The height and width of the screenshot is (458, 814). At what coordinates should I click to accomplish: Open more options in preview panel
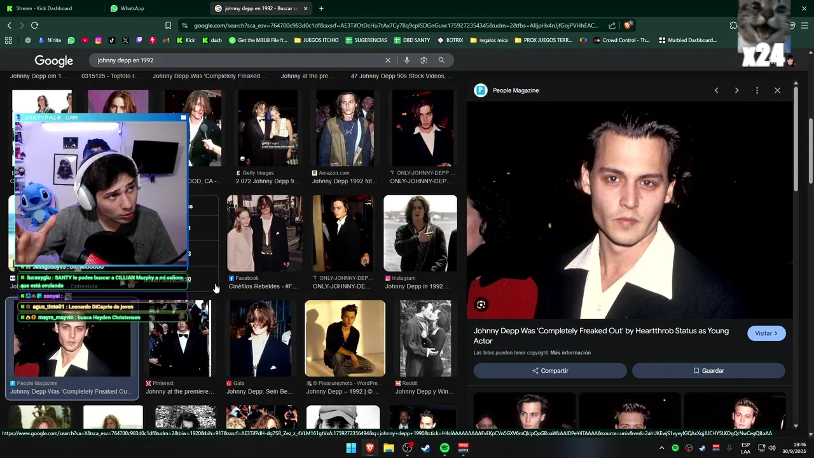[x=757, y=90]
